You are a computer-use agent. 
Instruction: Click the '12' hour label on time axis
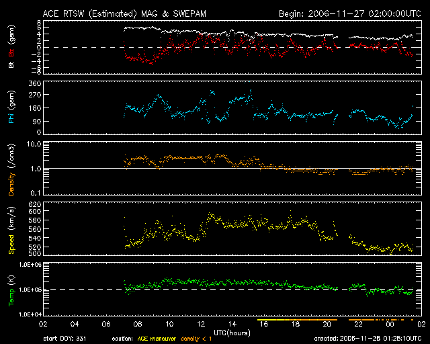click(201, 325)
